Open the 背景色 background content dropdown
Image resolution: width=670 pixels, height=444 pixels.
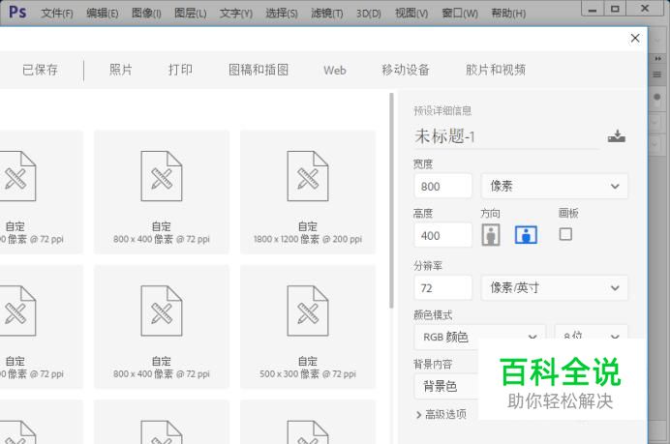pos(446,386)
